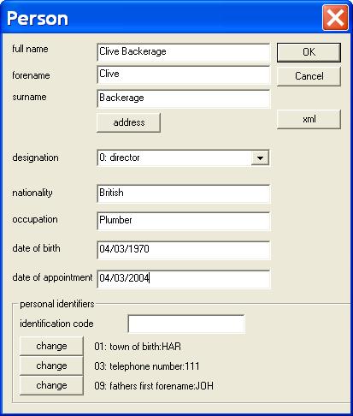Open the designation dropdown arrow
The image size is (353, 416).
tap(260, 158)
